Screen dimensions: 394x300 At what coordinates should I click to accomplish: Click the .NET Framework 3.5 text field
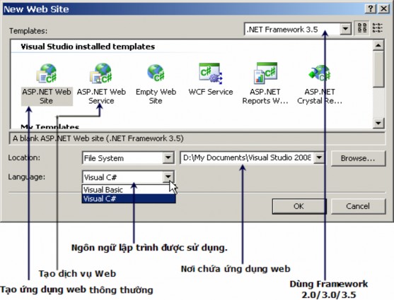click(292, 30)
